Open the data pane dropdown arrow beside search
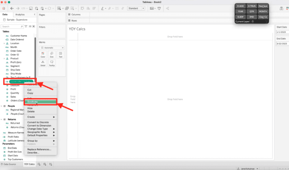 [x=34, y=27]
